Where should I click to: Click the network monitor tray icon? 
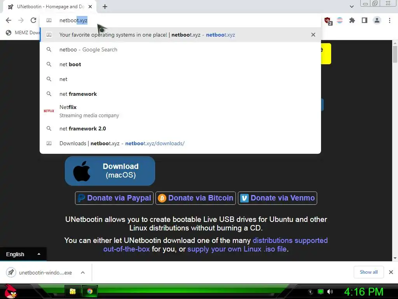pos(321,292)
